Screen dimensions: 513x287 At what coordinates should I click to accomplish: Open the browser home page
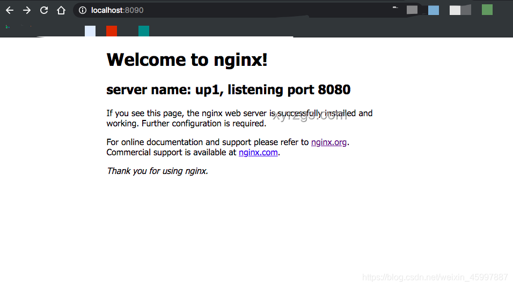click(61, 11)
